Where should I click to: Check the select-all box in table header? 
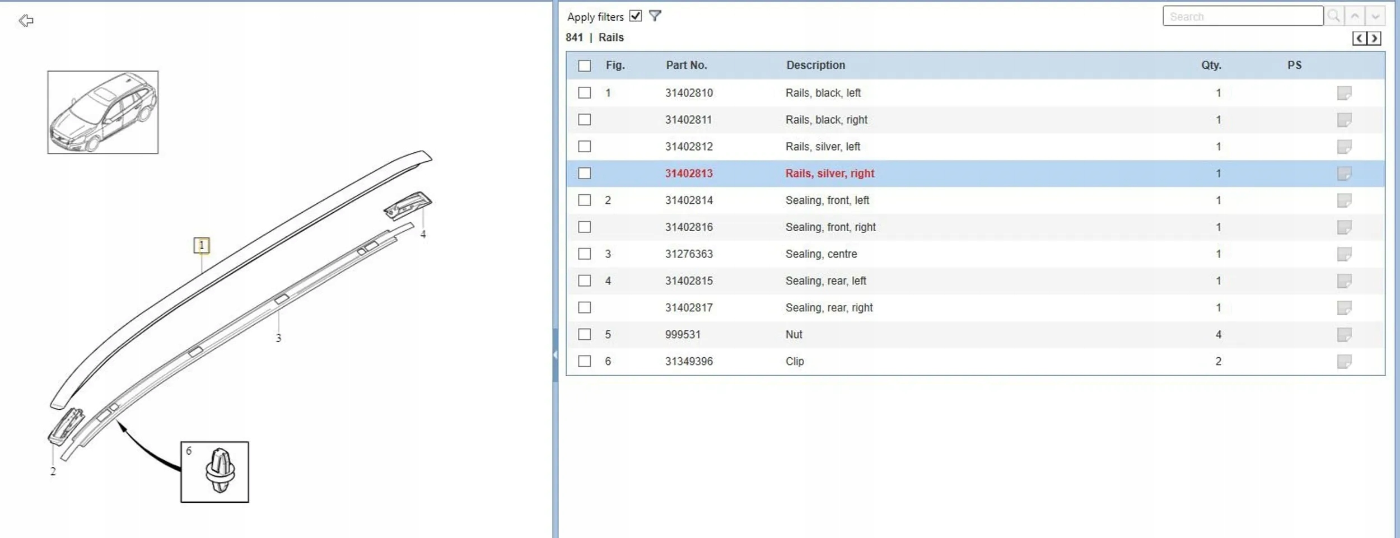click(584, 66)
